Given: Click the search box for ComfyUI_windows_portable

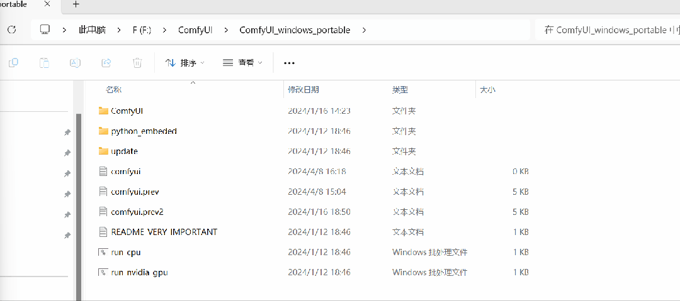Looking at the screenshot, I should pos(607,30).
